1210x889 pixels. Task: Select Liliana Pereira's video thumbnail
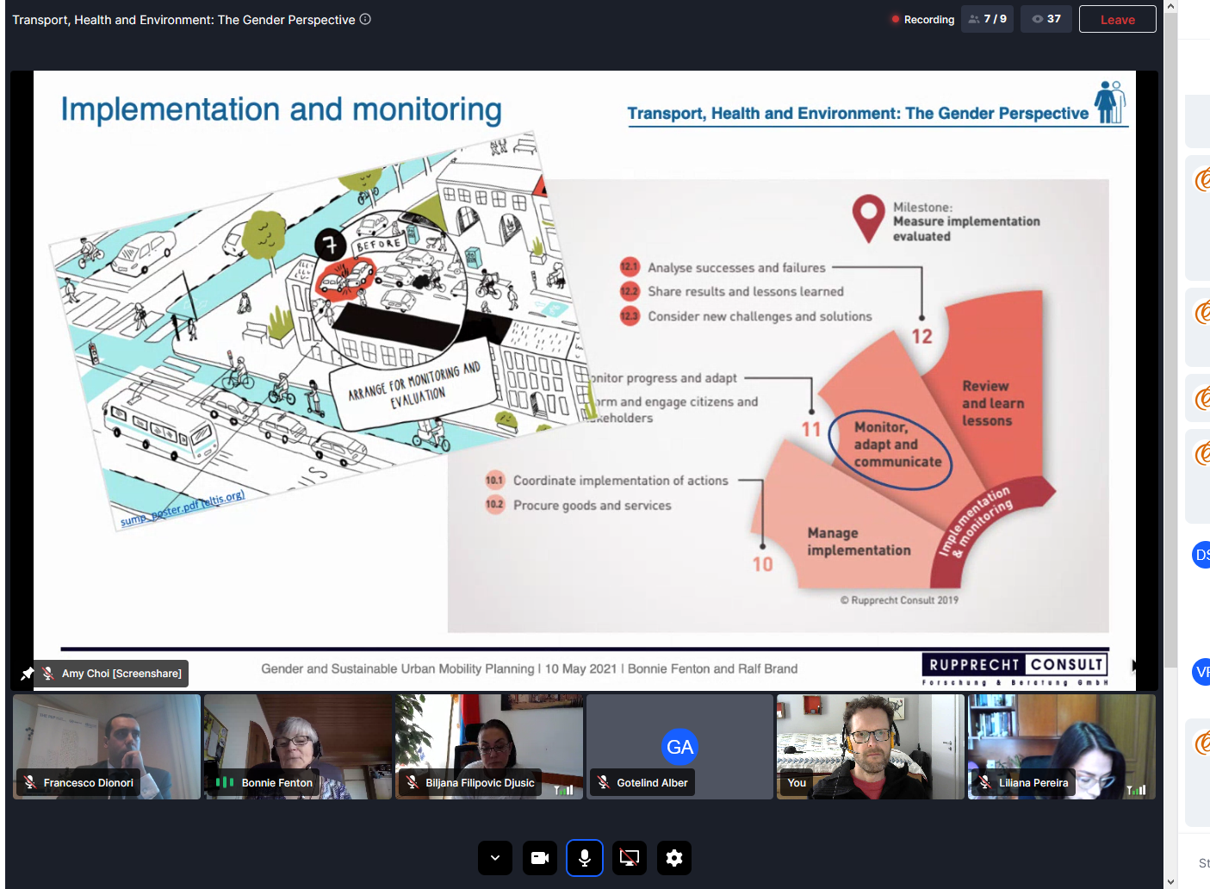tap(1062, 747)
